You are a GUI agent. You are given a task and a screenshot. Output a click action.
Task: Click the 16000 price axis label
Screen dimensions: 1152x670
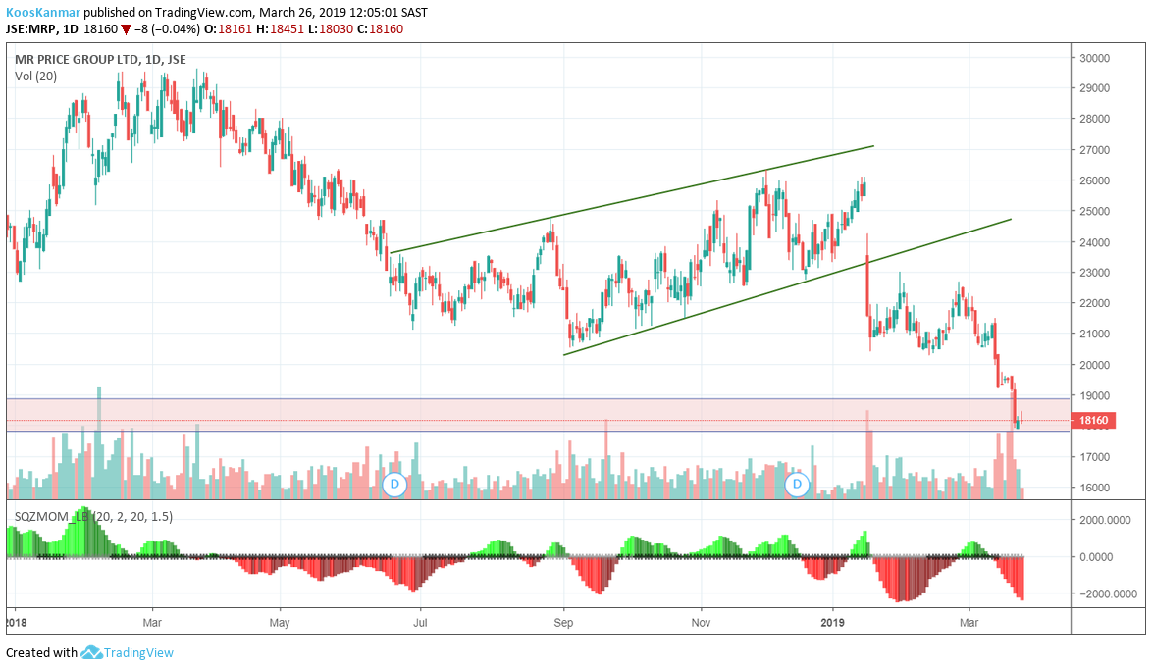click(1095, 488)
